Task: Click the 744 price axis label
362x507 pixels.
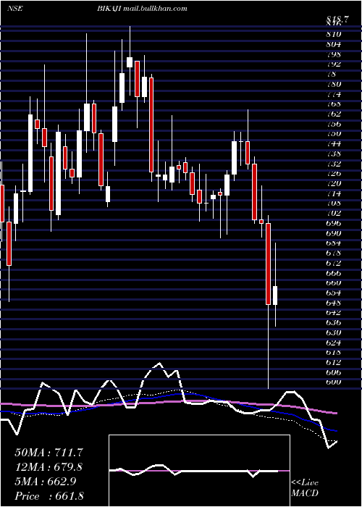Action: (334, 143)
